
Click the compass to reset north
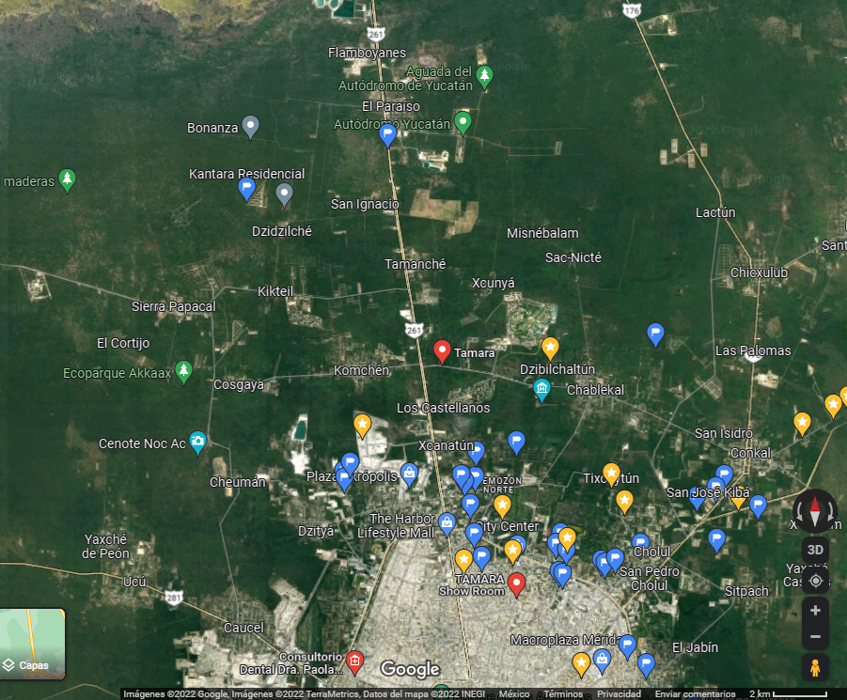point(815,511)
